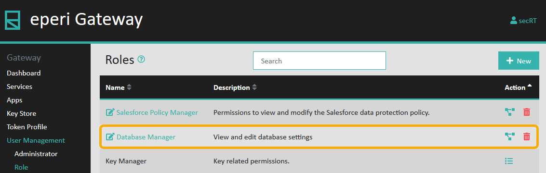Delete the Salesforce Policy Manager role

pyautogui.click(x=527, y=112)
